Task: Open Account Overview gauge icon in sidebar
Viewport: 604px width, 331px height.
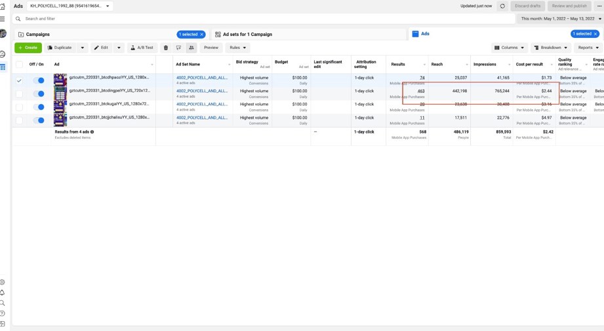Action: [3, 54]
